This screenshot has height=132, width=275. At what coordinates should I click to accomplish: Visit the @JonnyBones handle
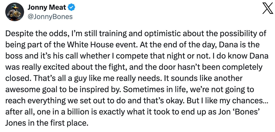pyautogui.click(x=50, y=17)
